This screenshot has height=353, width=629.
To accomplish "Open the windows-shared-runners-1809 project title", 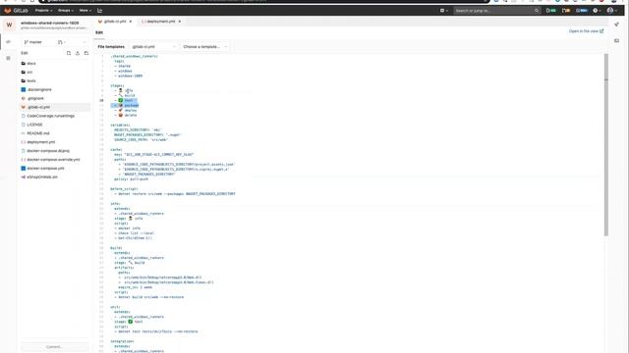I will tap(50, 24).
